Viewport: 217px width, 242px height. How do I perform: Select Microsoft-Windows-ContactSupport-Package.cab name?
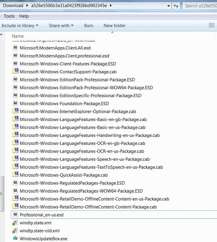[68, 72]
